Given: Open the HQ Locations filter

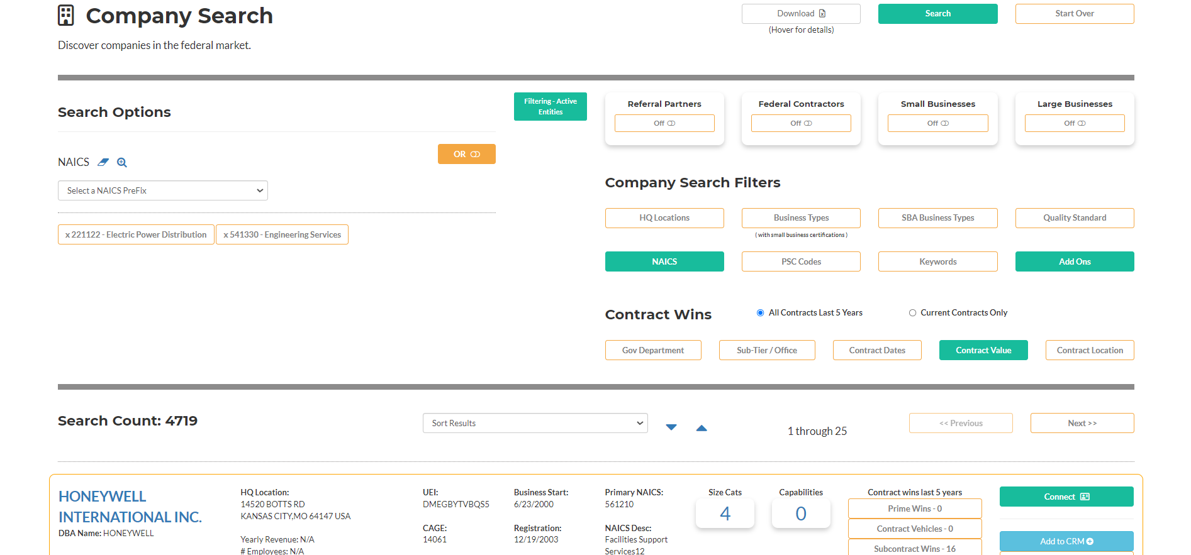Looking at the screenshot, I should pos(664,218).
